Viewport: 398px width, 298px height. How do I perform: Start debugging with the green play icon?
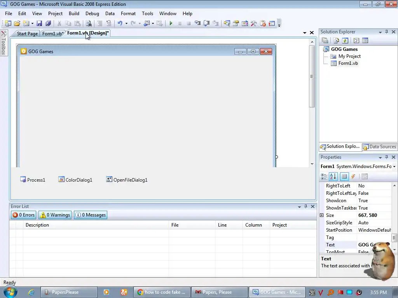pyautogui.click(x=171, y=23)
